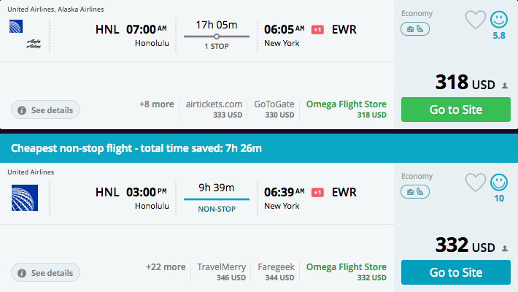Click the 5.8 rating smiley face
The width and height of the screenshot is (518, 292).
(x=499, y=19)
